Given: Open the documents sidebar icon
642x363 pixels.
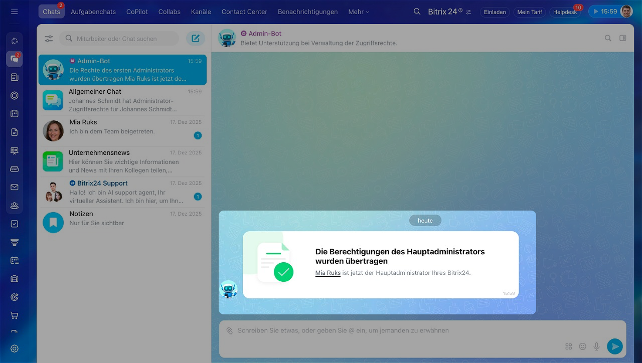Looking at the screenshot, I should coord(14,132).
